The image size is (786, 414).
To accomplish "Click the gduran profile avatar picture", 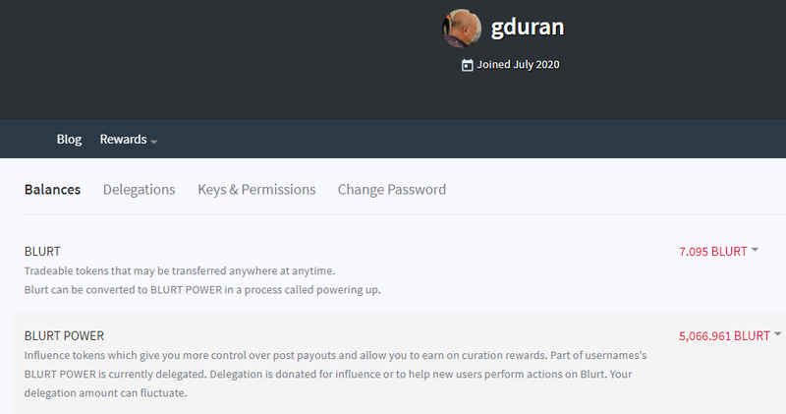I will (x=462, y=29).
